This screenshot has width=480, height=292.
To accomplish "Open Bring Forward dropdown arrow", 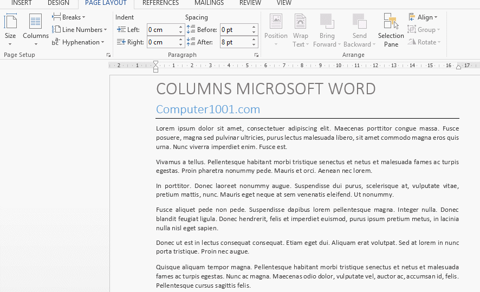I will [339, 44].
